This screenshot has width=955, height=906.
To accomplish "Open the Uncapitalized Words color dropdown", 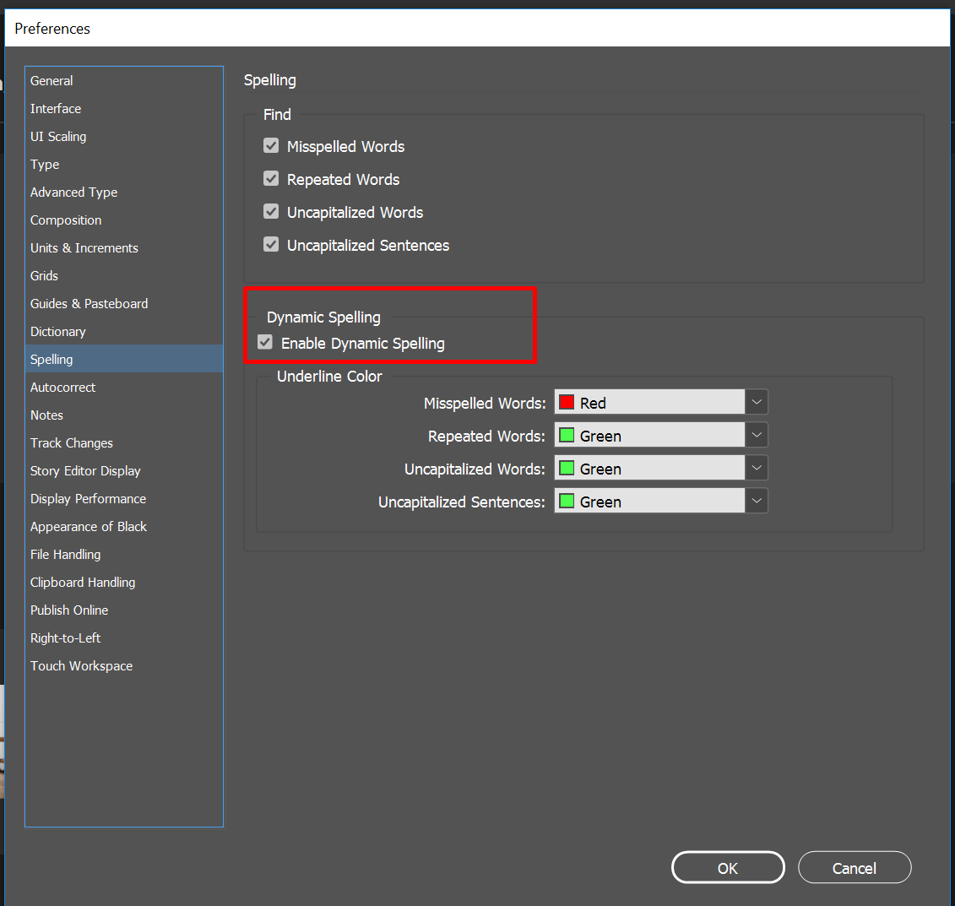I will tap(756, 467).
